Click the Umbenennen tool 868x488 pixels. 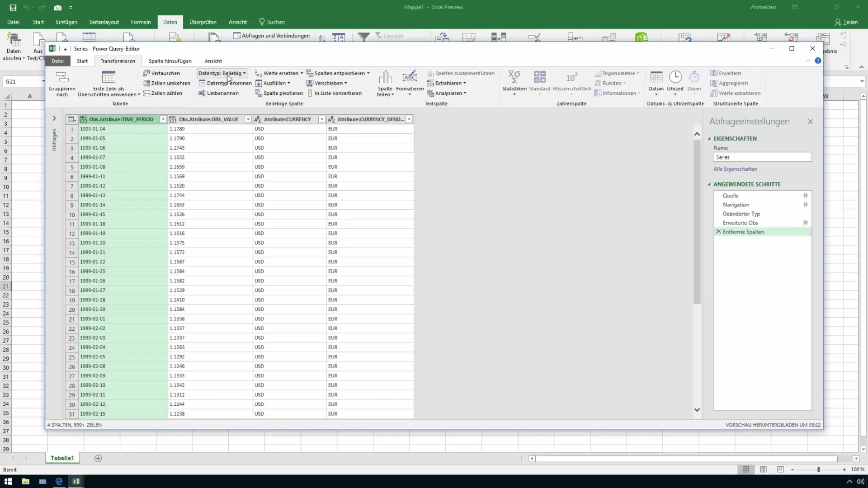click(x=218, y=93)
